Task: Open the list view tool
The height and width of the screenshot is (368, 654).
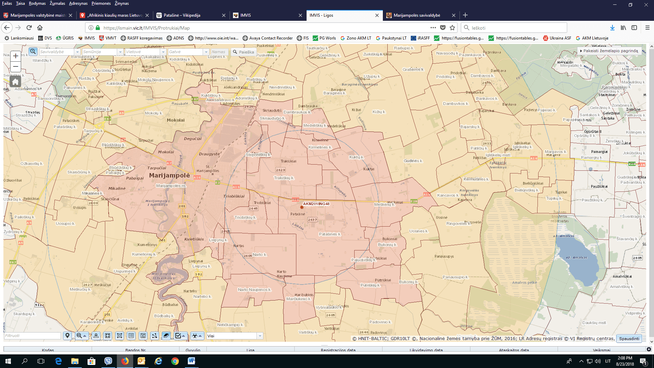Action: [131, 336]
